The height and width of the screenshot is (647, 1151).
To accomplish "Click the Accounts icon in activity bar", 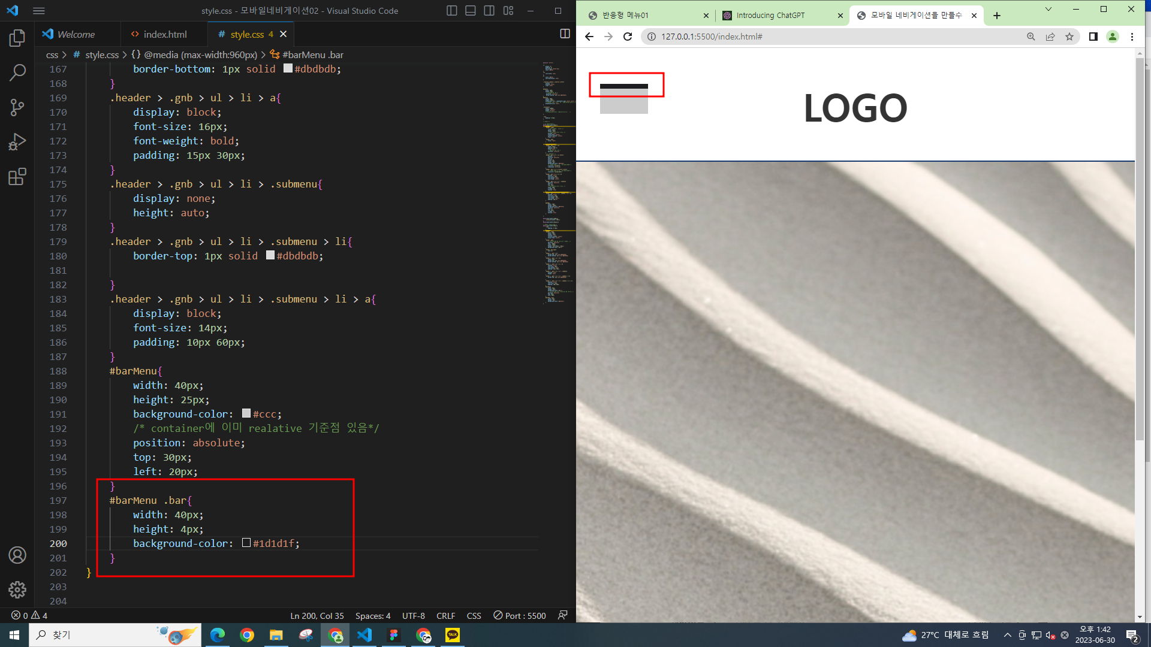I will click(x=17, y=555).
